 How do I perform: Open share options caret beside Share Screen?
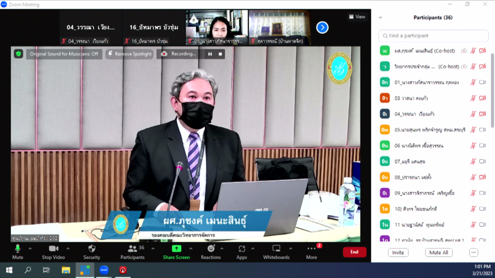(191, 249)
